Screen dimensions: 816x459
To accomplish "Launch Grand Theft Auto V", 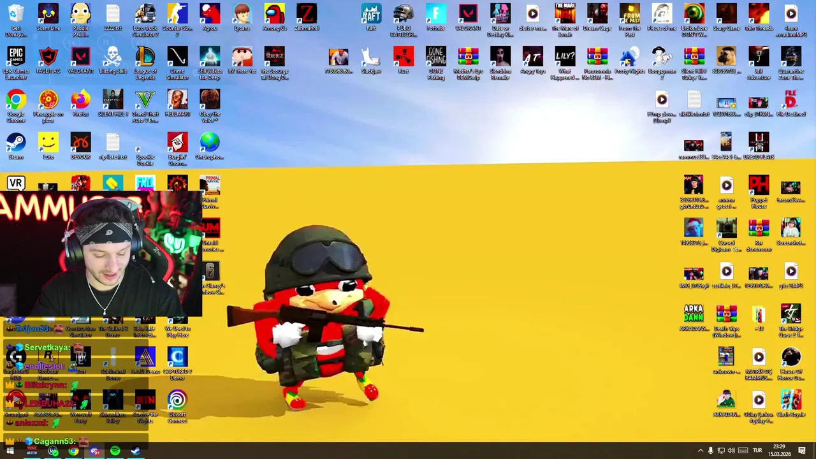I will [x=145, y=106].
